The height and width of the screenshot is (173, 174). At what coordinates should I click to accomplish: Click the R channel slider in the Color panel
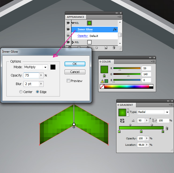point(127,68)
